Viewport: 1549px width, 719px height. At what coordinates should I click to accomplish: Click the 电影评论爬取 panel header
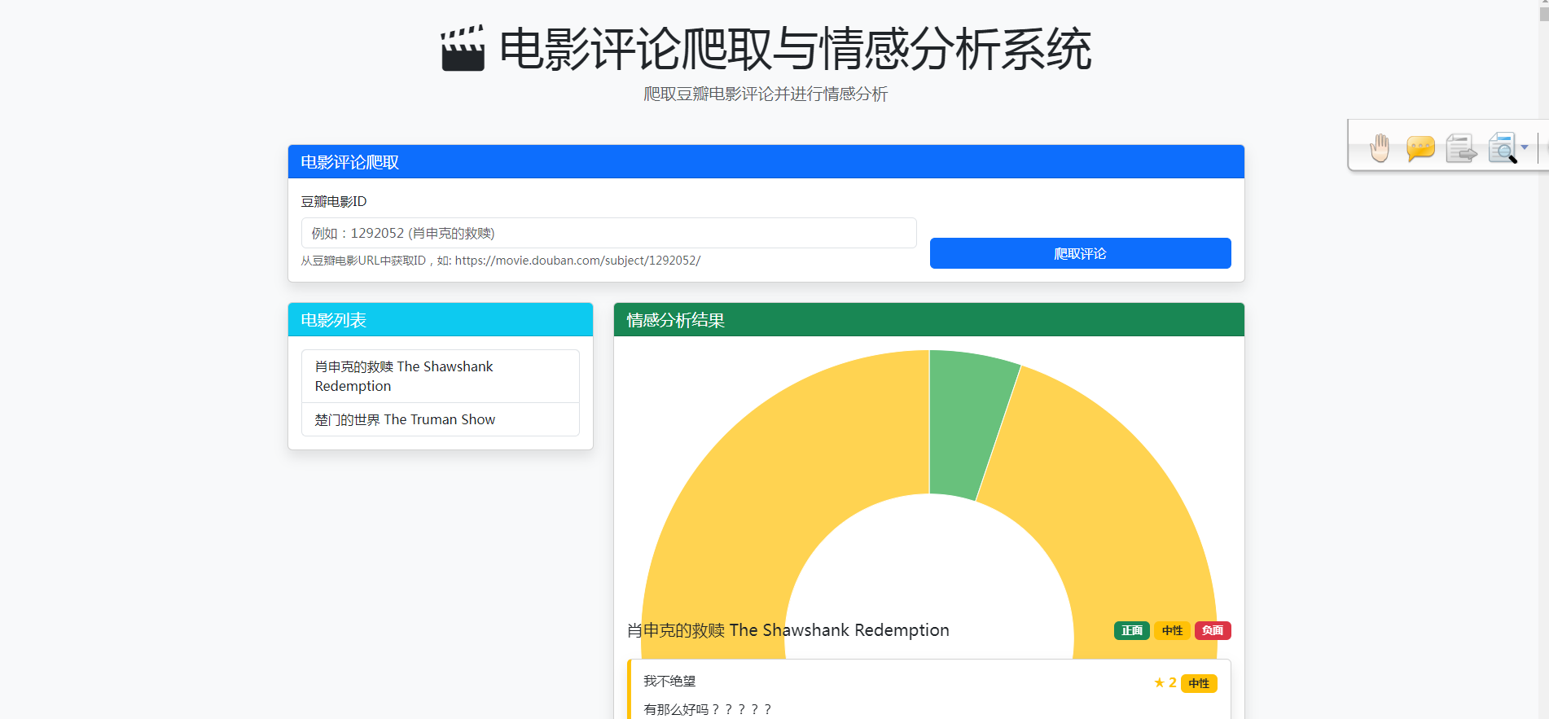(x=766, y=162)
